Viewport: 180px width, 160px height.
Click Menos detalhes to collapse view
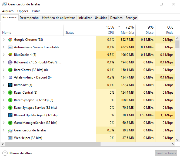17,153
